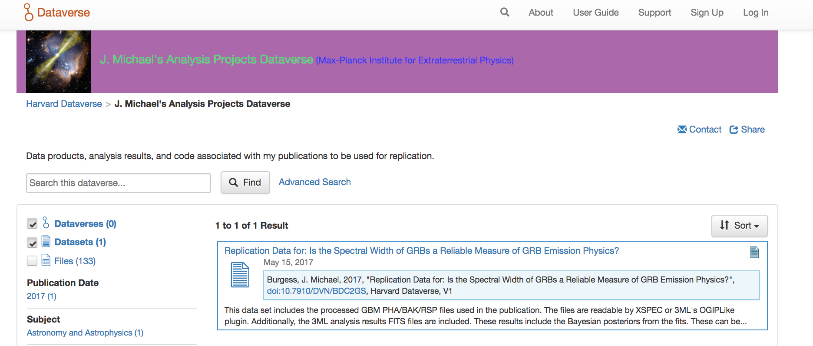Focus the Search this dataverse field
This screenshot has height=346, width=813.
[119, 183]
